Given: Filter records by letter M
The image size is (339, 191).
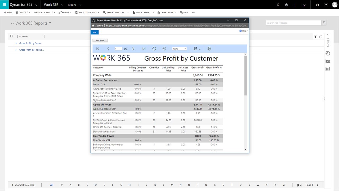Looking at the screenshot, I should pyautogui.click(x=172, y=185).
